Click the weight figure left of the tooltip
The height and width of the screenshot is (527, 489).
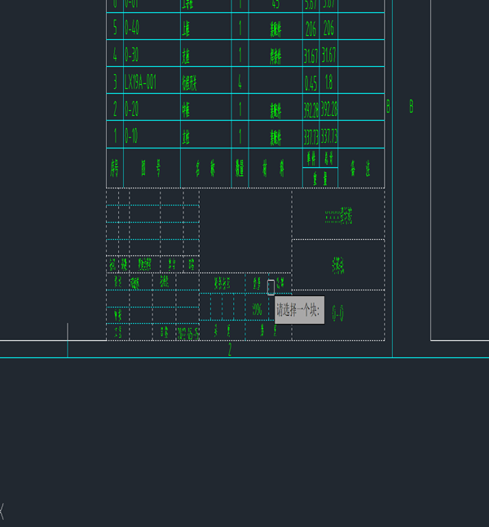coord(257,309)
